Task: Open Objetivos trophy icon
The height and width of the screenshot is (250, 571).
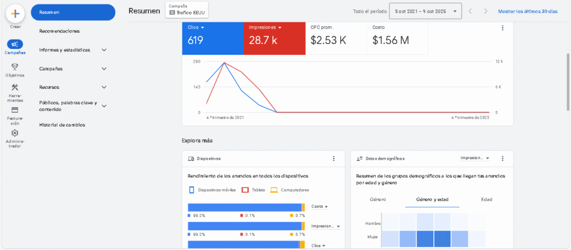Action: (x=15, y=67)
